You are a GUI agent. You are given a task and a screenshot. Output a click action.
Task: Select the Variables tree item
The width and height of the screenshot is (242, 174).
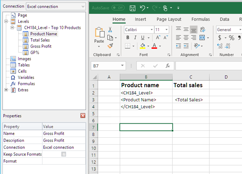coord(26,78)
